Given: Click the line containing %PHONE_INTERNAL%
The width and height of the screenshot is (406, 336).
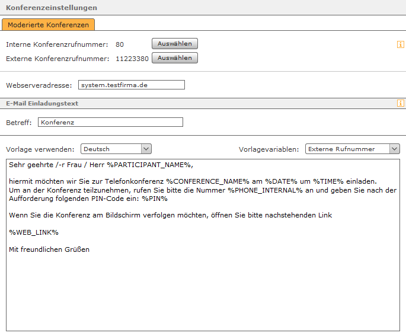Looking at the screenshot, I should 203,190.
